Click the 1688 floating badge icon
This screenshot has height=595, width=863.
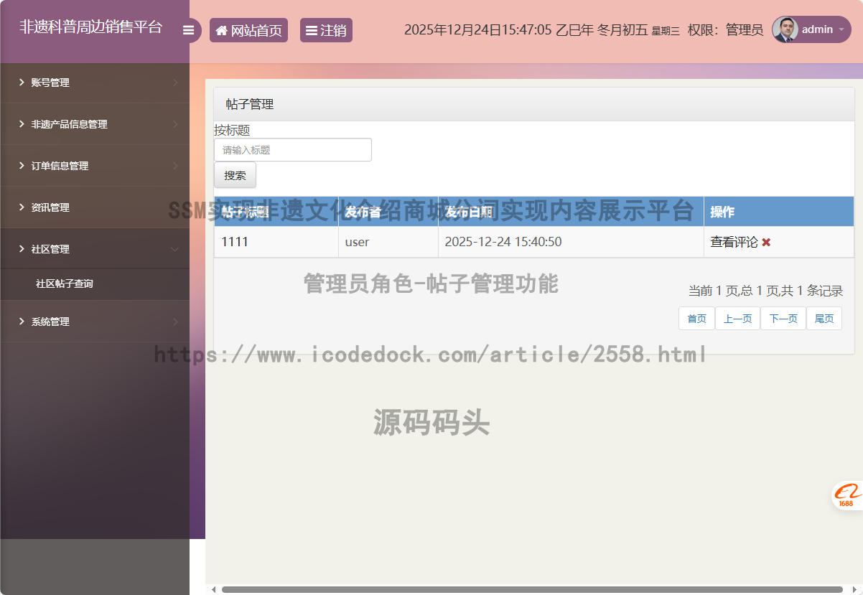pyautogui.click(x=847, y=495)
